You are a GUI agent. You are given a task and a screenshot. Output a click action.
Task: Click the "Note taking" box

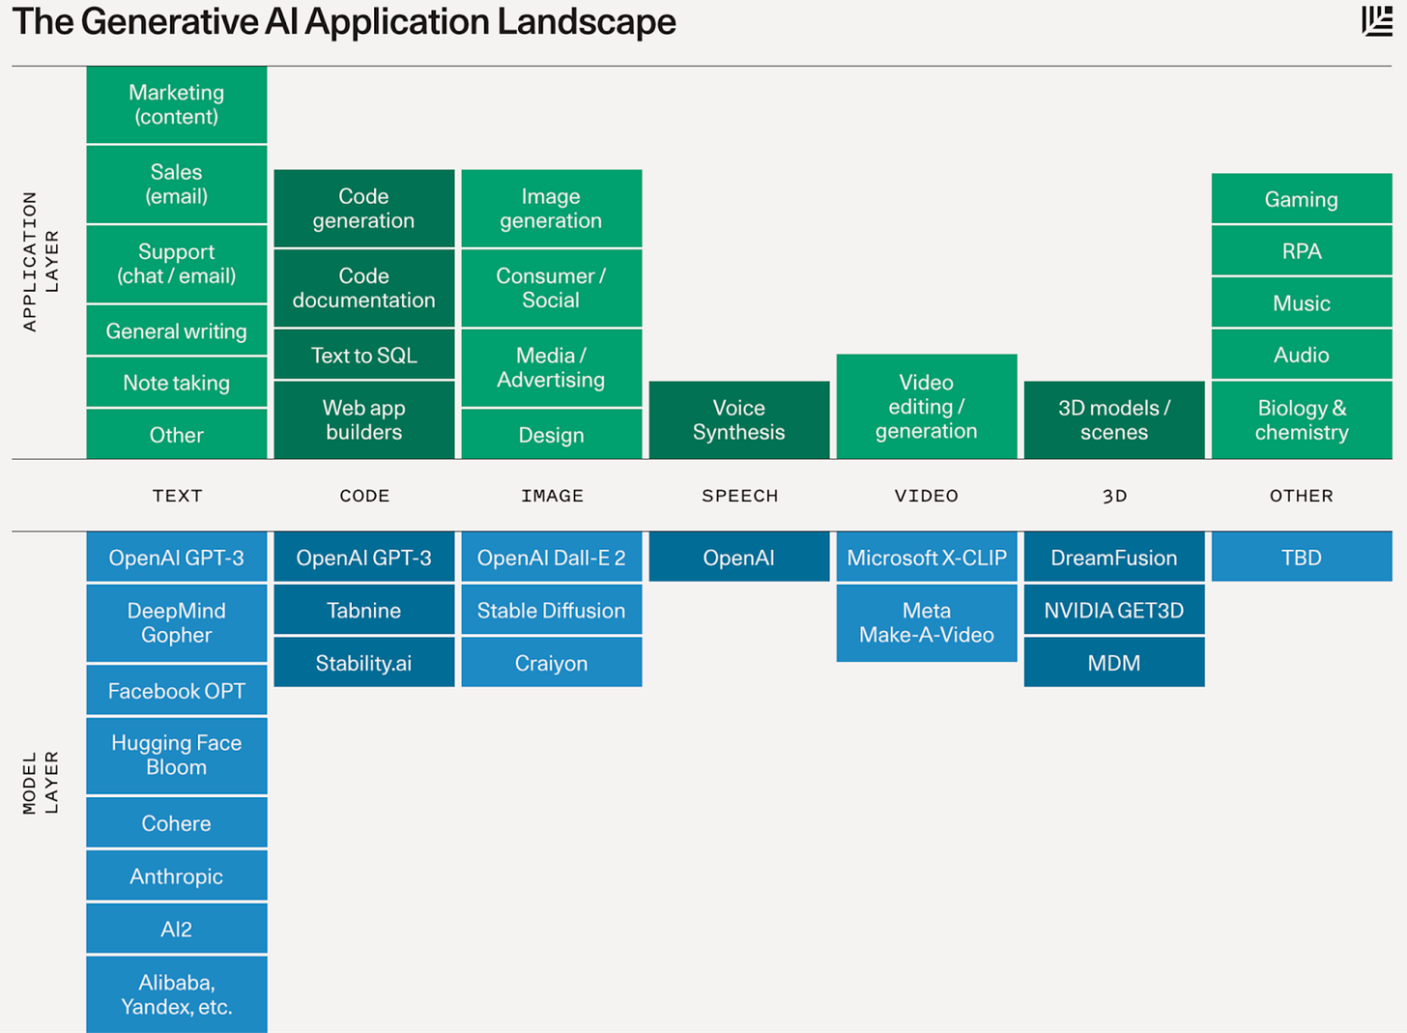(177, 383)
